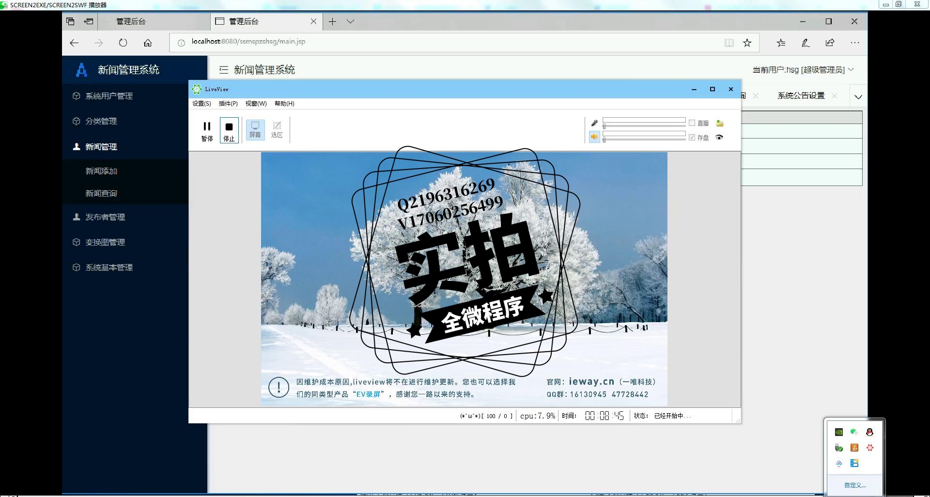Viewport: 930px width, 497px height.
Task: Select full screen (屏幕) capture mode
Action: [x=255, y=130]
